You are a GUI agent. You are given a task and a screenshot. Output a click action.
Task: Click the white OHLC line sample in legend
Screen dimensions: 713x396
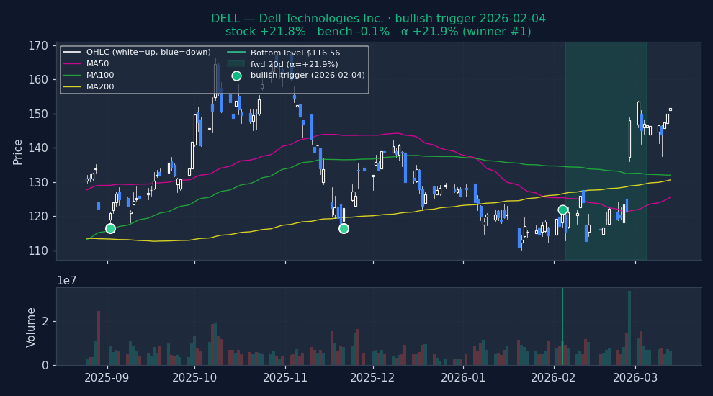pyautogui.click(x=72, y=53)
